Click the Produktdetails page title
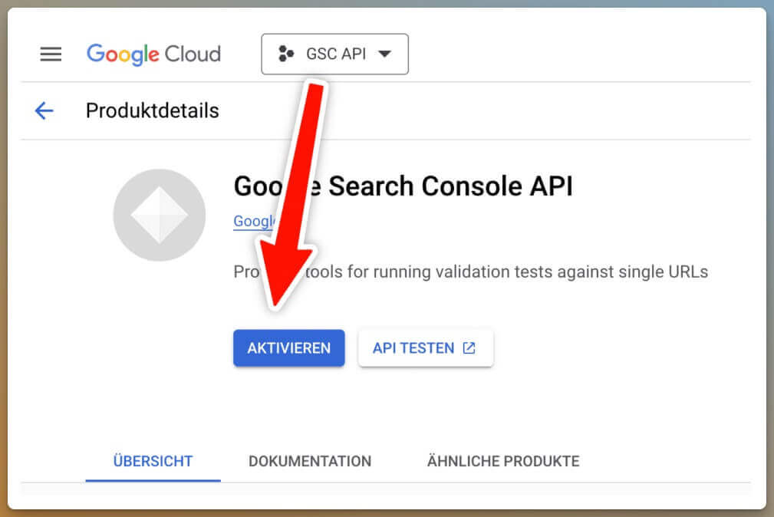This screenshot has height=517, width=774. click(152, 110)
